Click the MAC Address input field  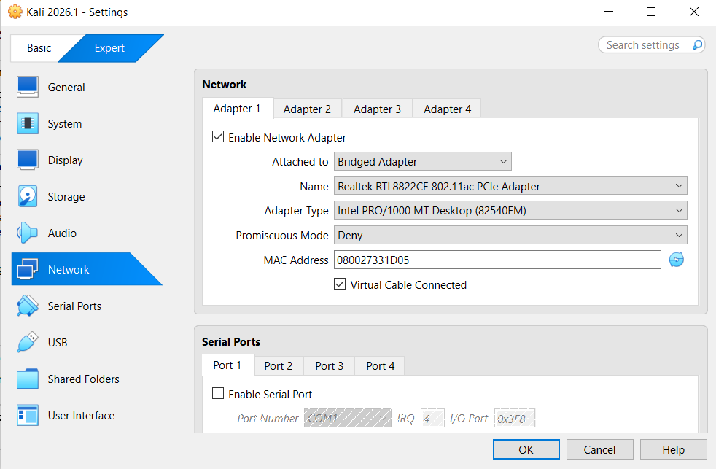[497, 260]
